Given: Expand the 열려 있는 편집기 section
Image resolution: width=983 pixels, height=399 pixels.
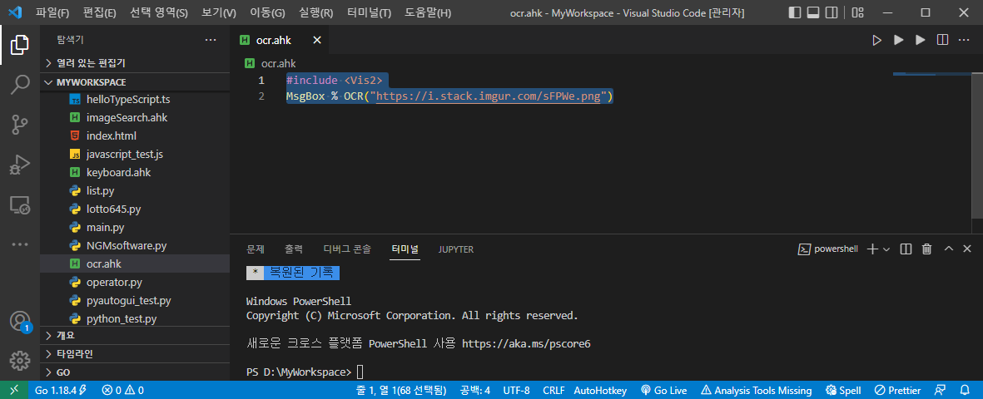Looking at the screenshot, I should pyautogui.click(x=135, y=63).
